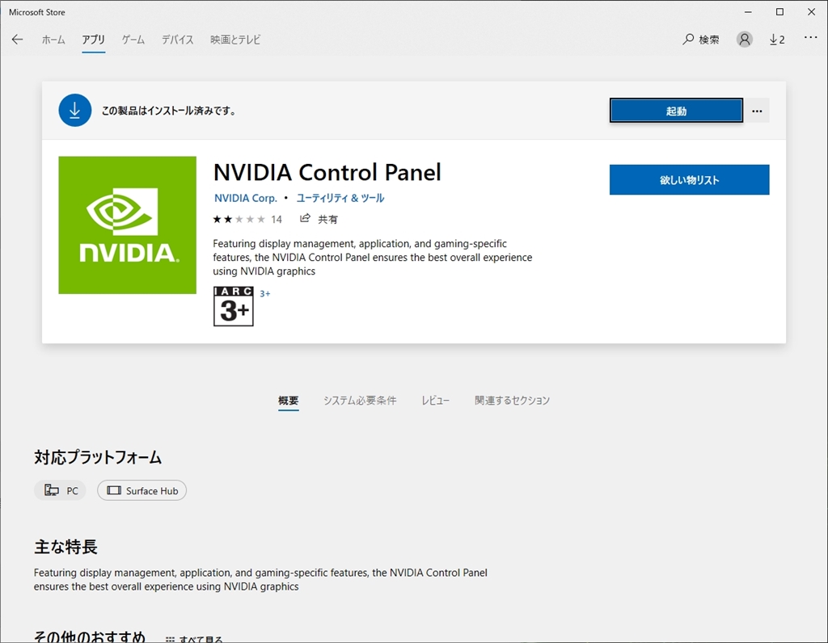
Task: Open the downloads and updates icon
Action: pos(776,40)
